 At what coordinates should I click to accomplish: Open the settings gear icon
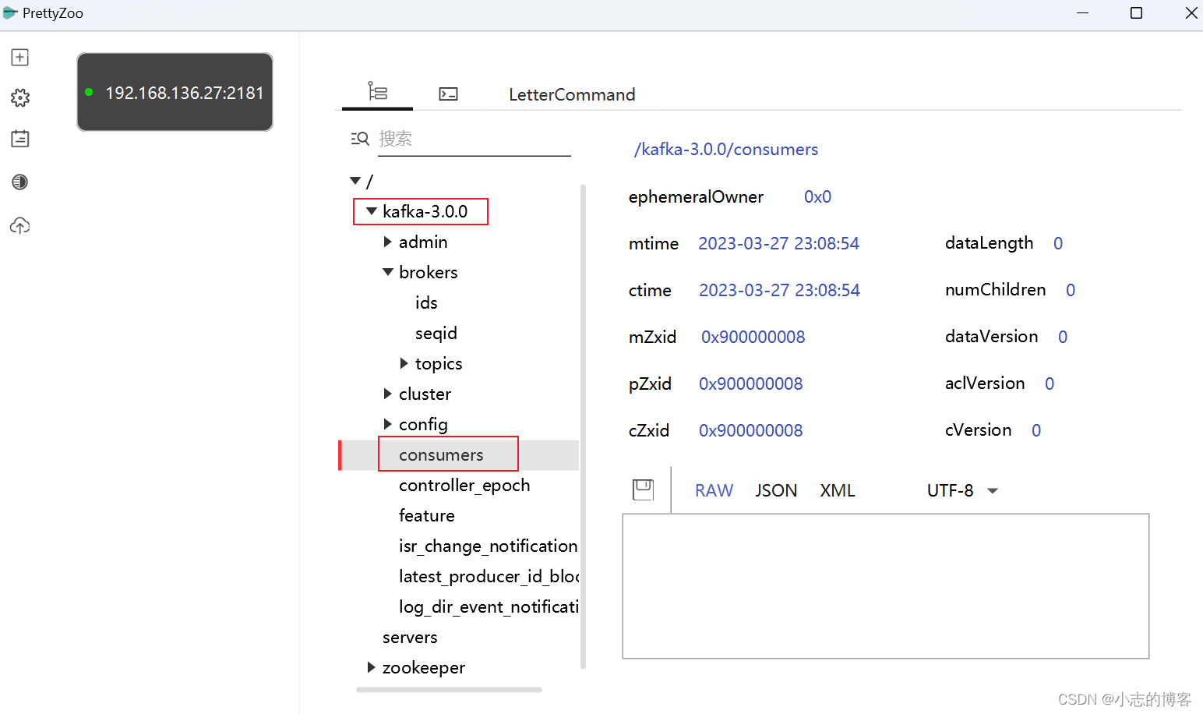click(x=20, y=97)
